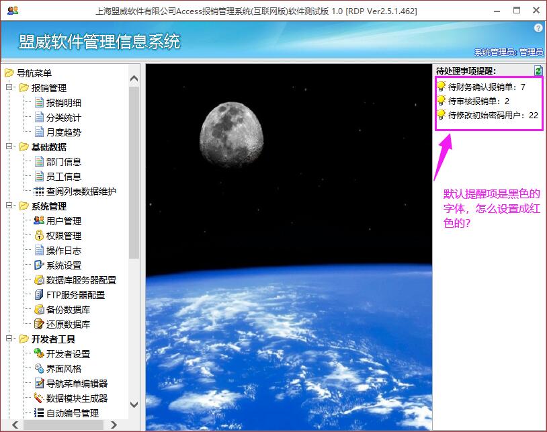Click the 自动编号管理 numbered list icon
This screenshot has height=432, width=547.
click(x=39, y=413)
